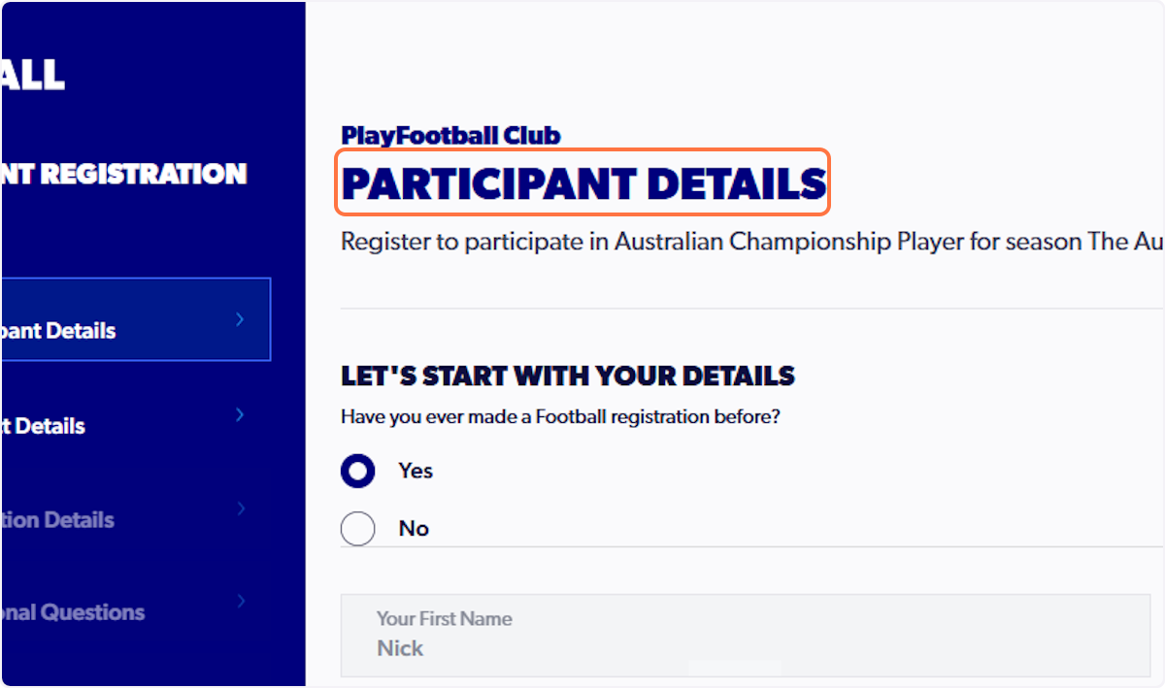Click the REGISTRATION title in the sidebar
This screenshot has width=1165, height=688.
124,174
